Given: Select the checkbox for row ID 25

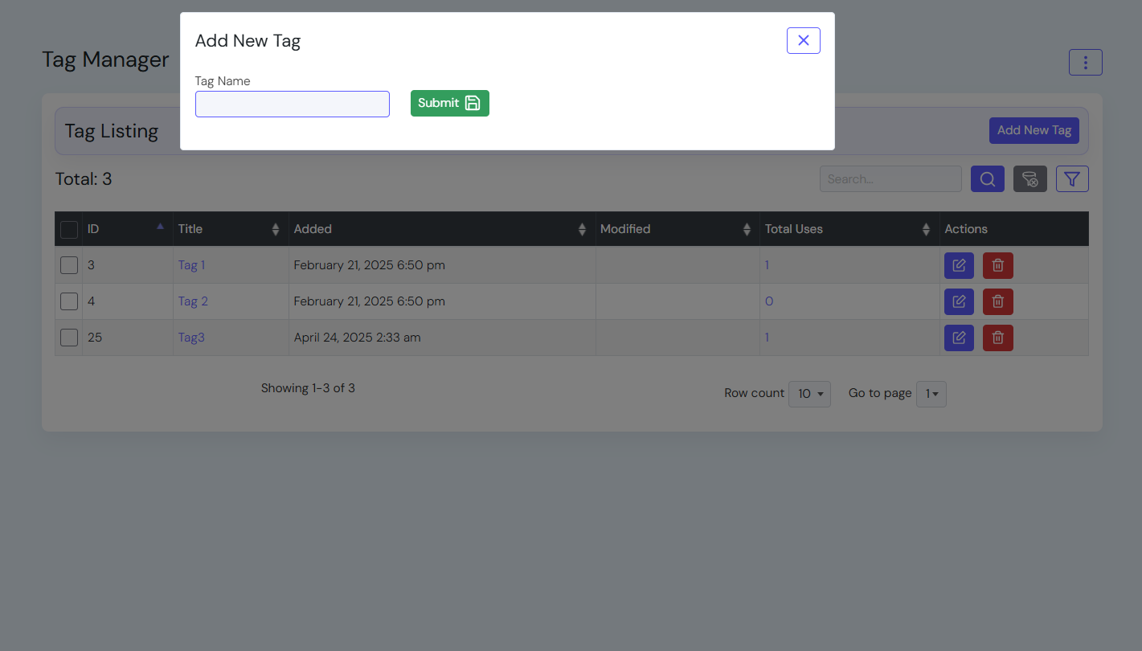Looking at the screenshot, I should tap(69, 338).
